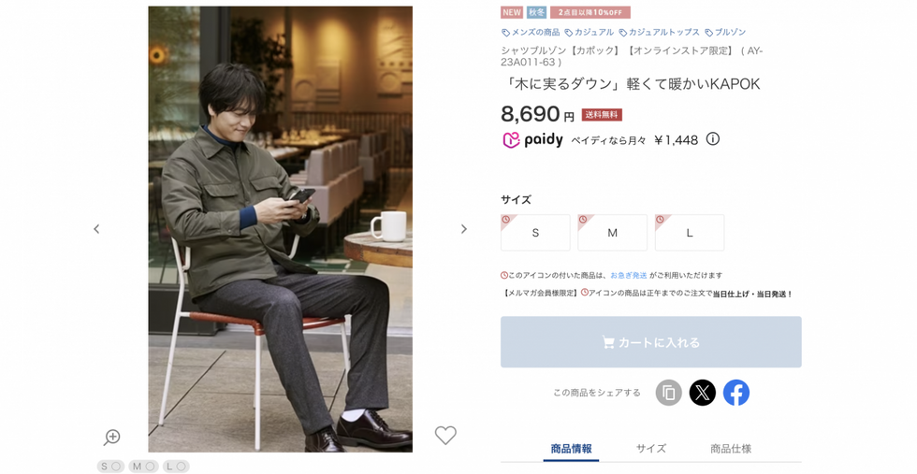
Task: Open Paidy info circle icon
Action: (712, 139)
